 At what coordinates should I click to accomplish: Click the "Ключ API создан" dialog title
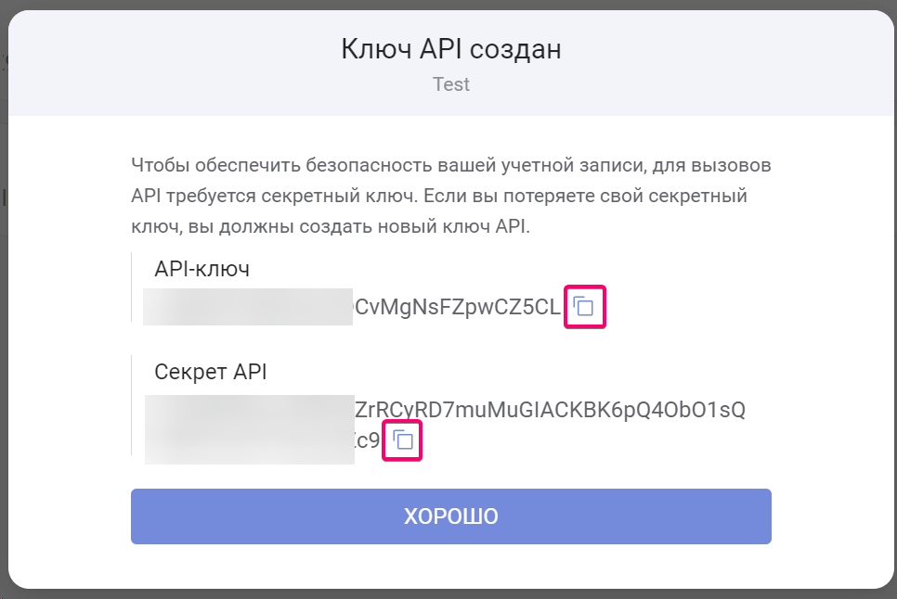pos(451,48)
